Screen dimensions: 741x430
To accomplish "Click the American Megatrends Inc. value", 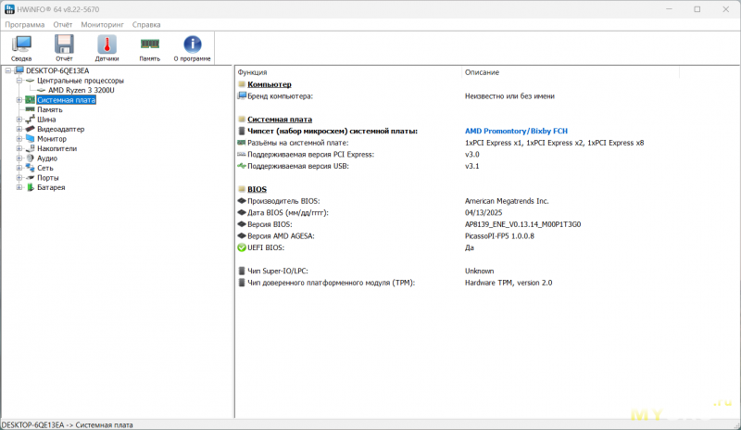I will pos(507,201).
